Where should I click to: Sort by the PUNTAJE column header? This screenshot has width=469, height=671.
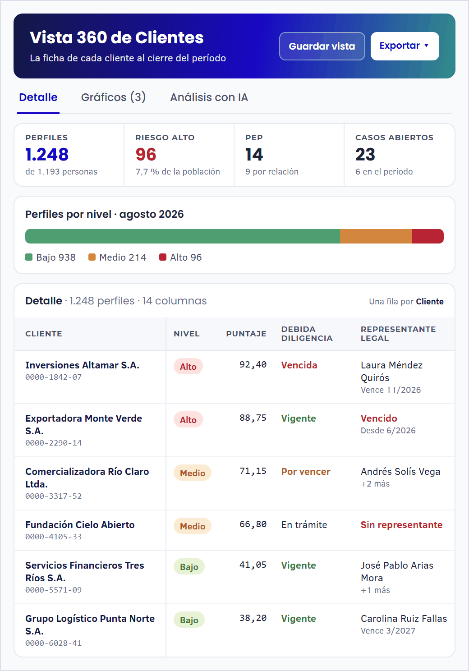[x=246, y=334]
